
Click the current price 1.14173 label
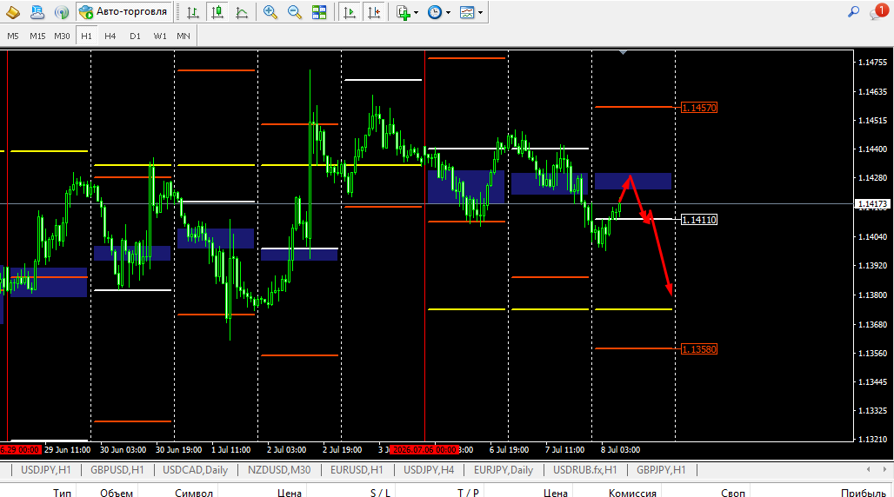click(872, 203)
